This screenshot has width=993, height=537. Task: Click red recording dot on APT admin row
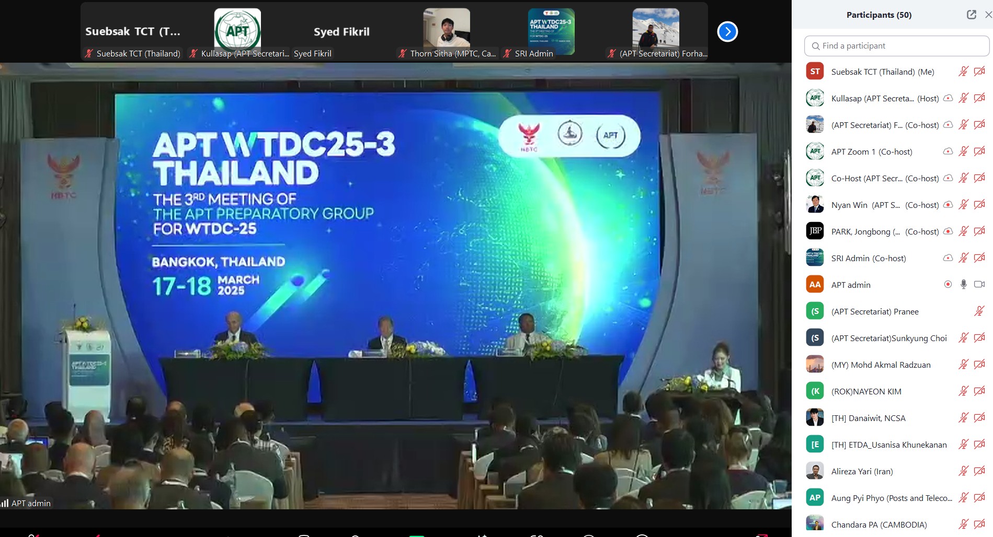(948, 285)
